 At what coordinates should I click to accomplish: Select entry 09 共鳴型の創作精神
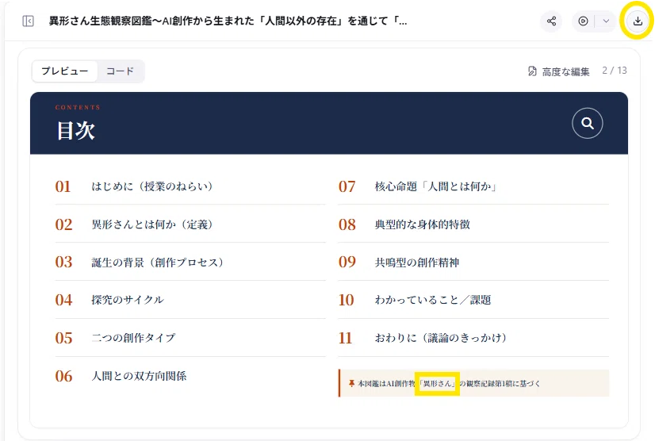pos(473,262)
